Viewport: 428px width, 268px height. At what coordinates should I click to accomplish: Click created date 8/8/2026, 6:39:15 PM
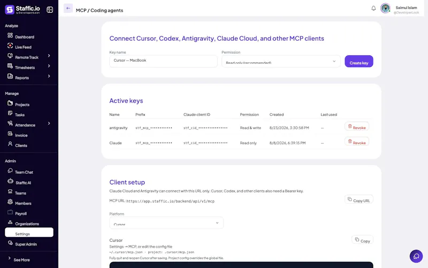[287, 143]
